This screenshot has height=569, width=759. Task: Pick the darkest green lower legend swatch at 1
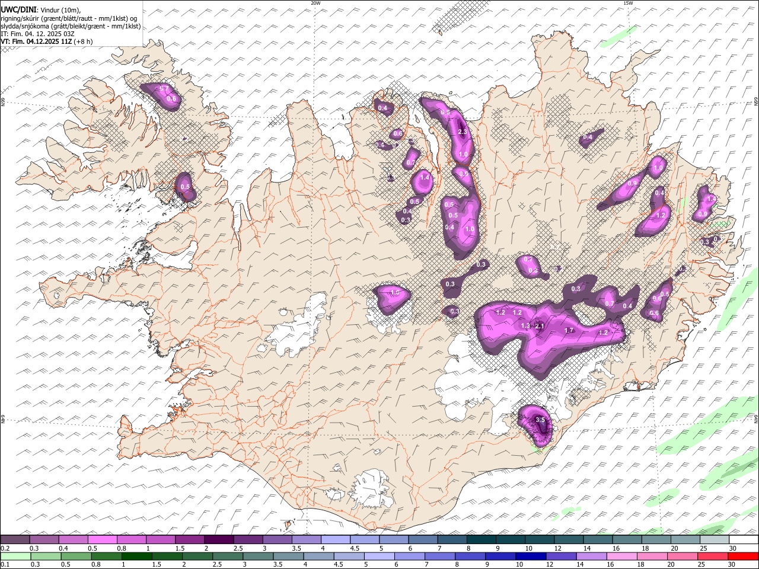point(136,556)
